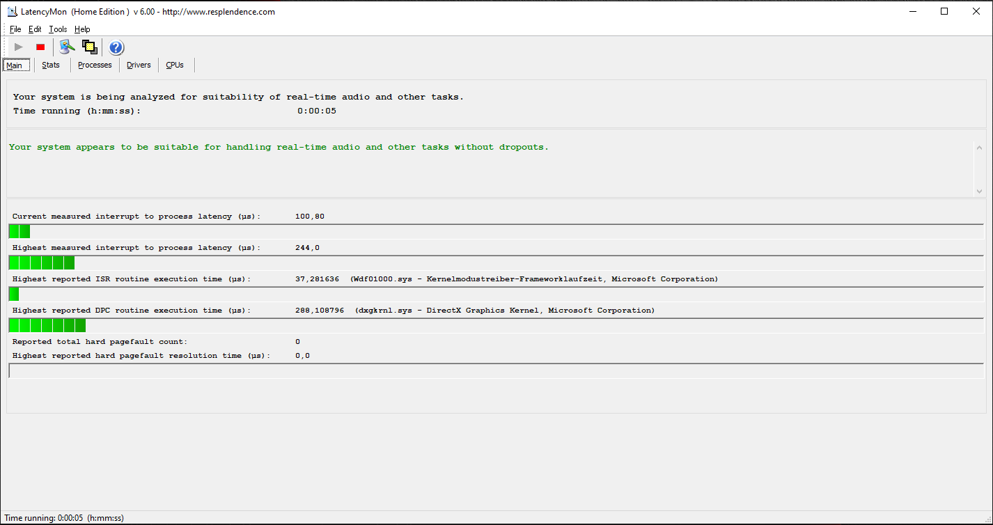Click the current interrupt latency green bar
This screenshot has width=993, height=525.
pos(19,232)
